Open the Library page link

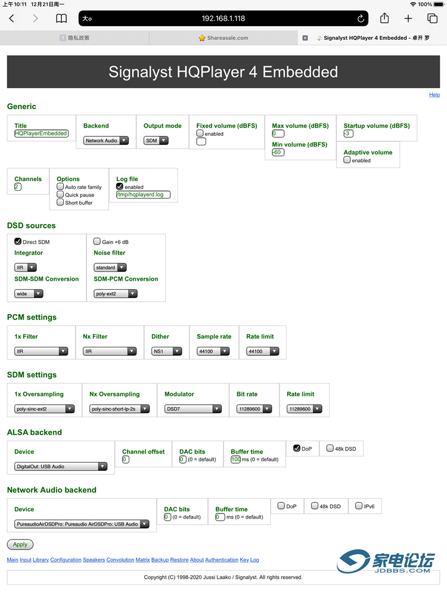pos(41,560)
